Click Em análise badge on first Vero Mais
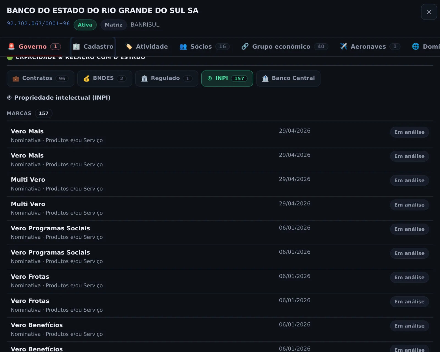The width and height of the screenshot is (440, 352). click(409, 132)
